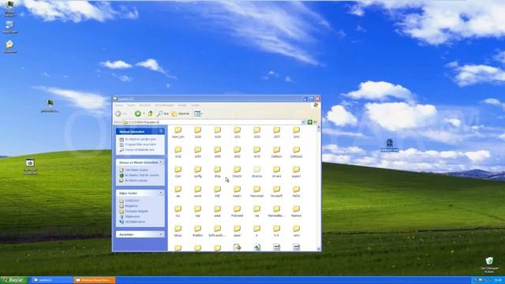The height and width of the screenshot is (284, 505).
Task: Open the Forward history dropdown arrow
Action: click(144, 114)
